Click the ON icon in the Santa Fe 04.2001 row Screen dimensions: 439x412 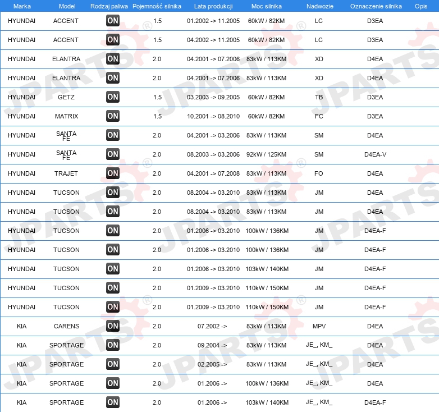point(113,135)
